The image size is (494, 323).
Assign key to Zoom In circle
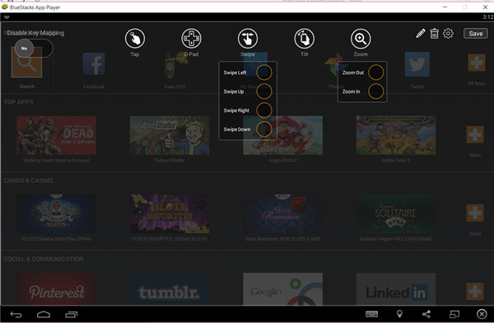pyautogui.click(x=376, y=91)
